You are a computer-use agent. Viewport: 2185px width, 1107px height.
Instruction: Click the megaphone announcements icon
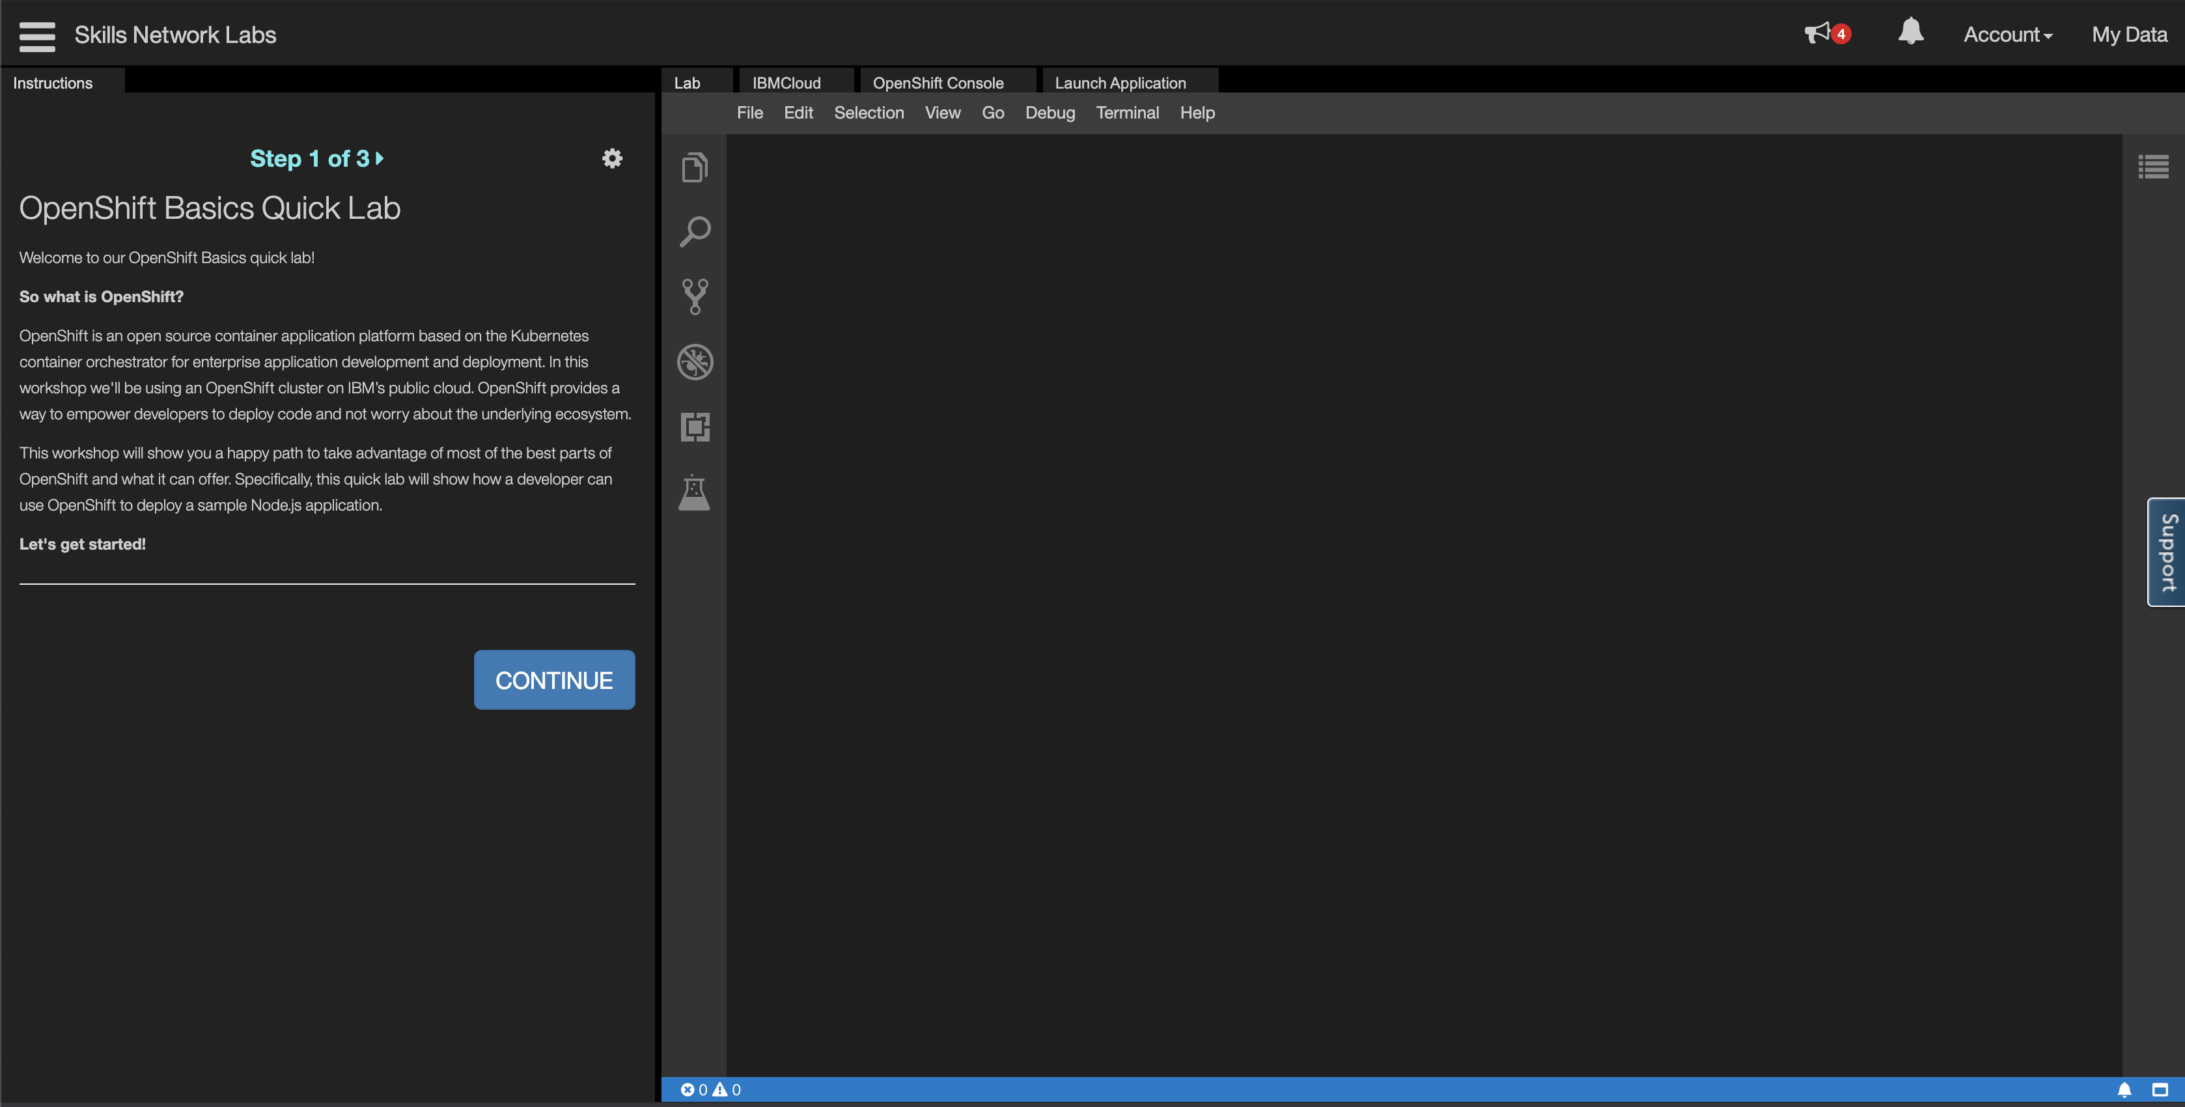click(x=1817, y=33)
